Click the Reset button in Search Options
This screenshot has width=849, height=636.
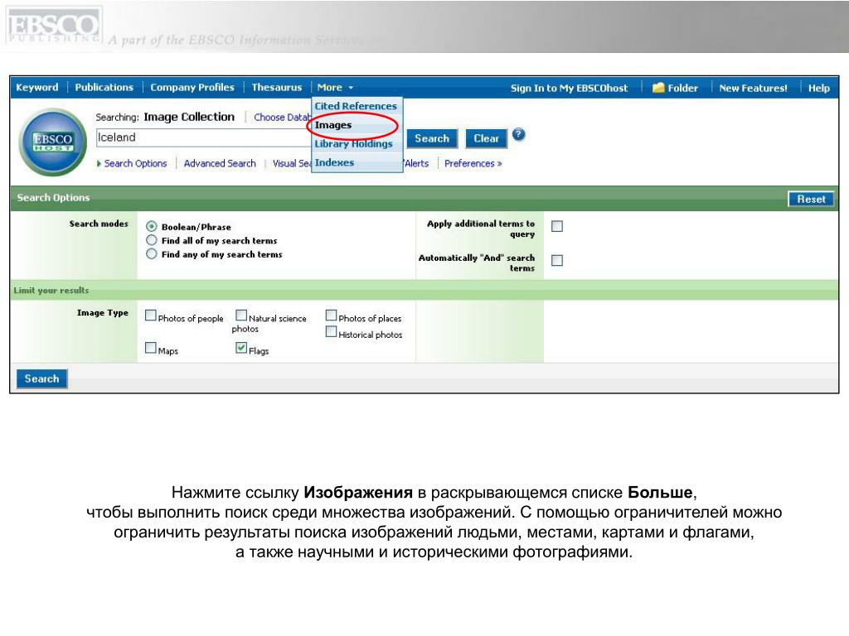click(x=811, y=199)
